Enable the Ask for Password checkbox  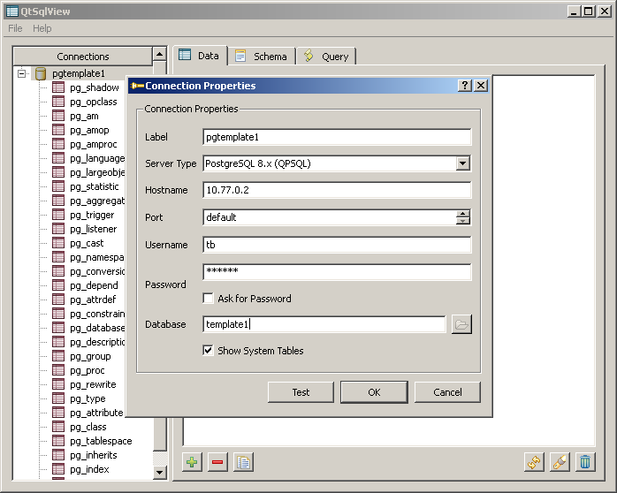pyautogui.click(x=209, y=299)
